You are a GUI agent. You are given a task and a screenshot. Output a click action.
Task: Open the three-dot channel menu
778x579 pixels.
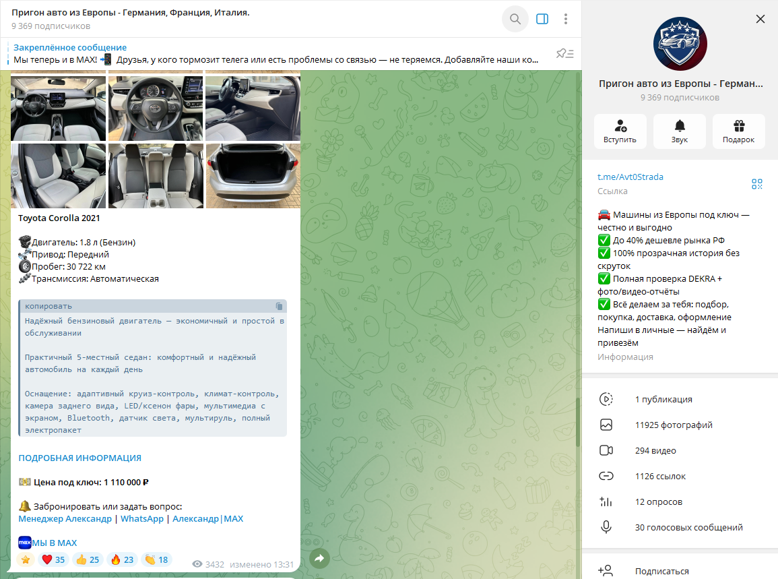tap(566, 19)
